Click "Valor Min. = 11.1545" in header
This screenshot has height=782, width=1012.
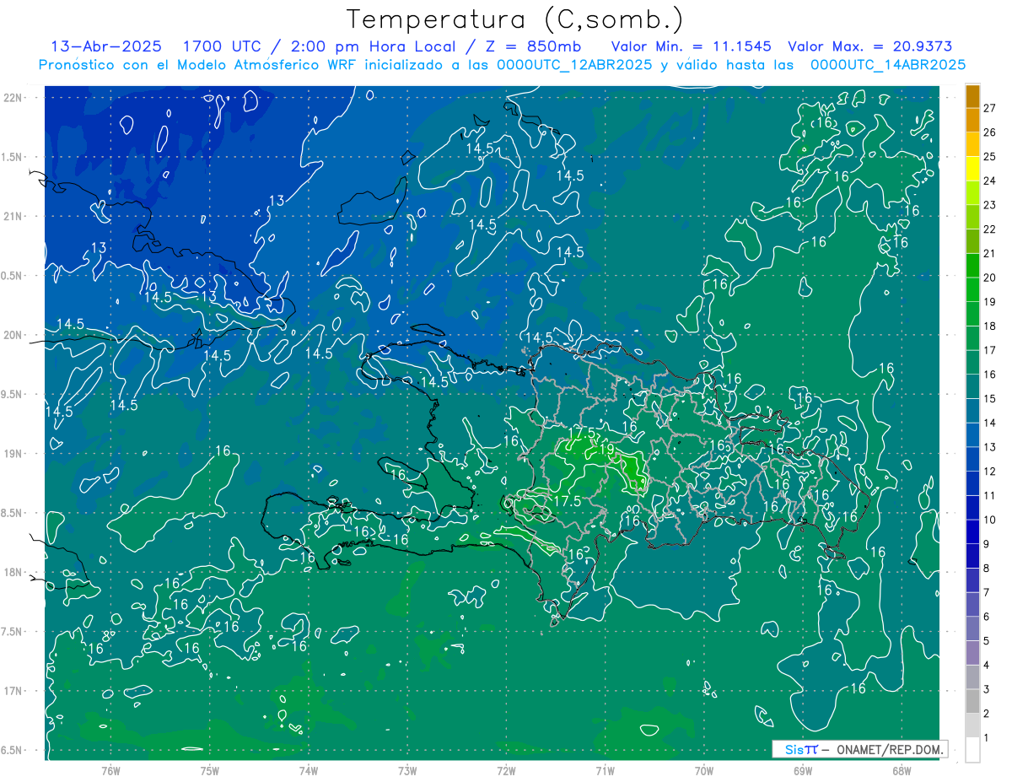pyautogui.click(x=692, y=47)
